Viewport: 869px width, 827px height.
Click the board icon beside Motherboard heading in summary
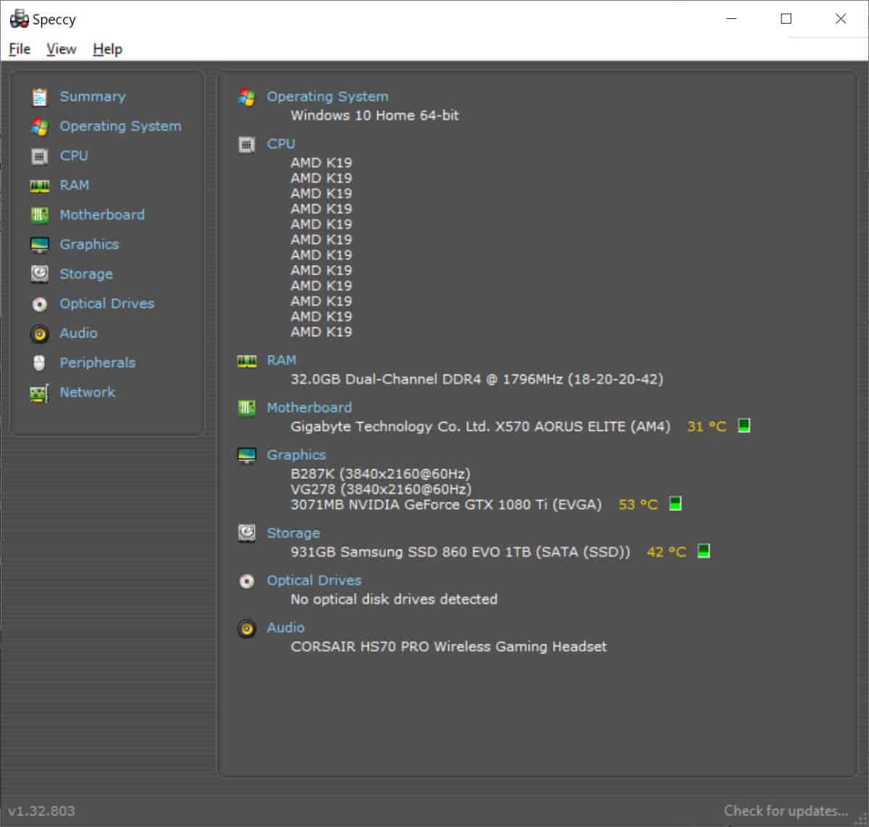click(247, 408)
